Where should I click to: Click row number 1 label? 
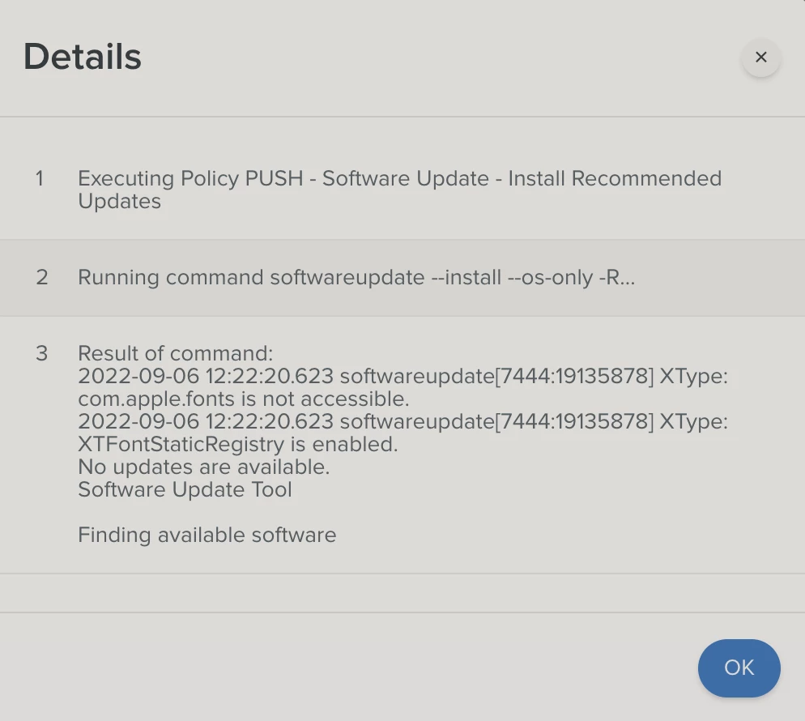[x=40, y=179]
